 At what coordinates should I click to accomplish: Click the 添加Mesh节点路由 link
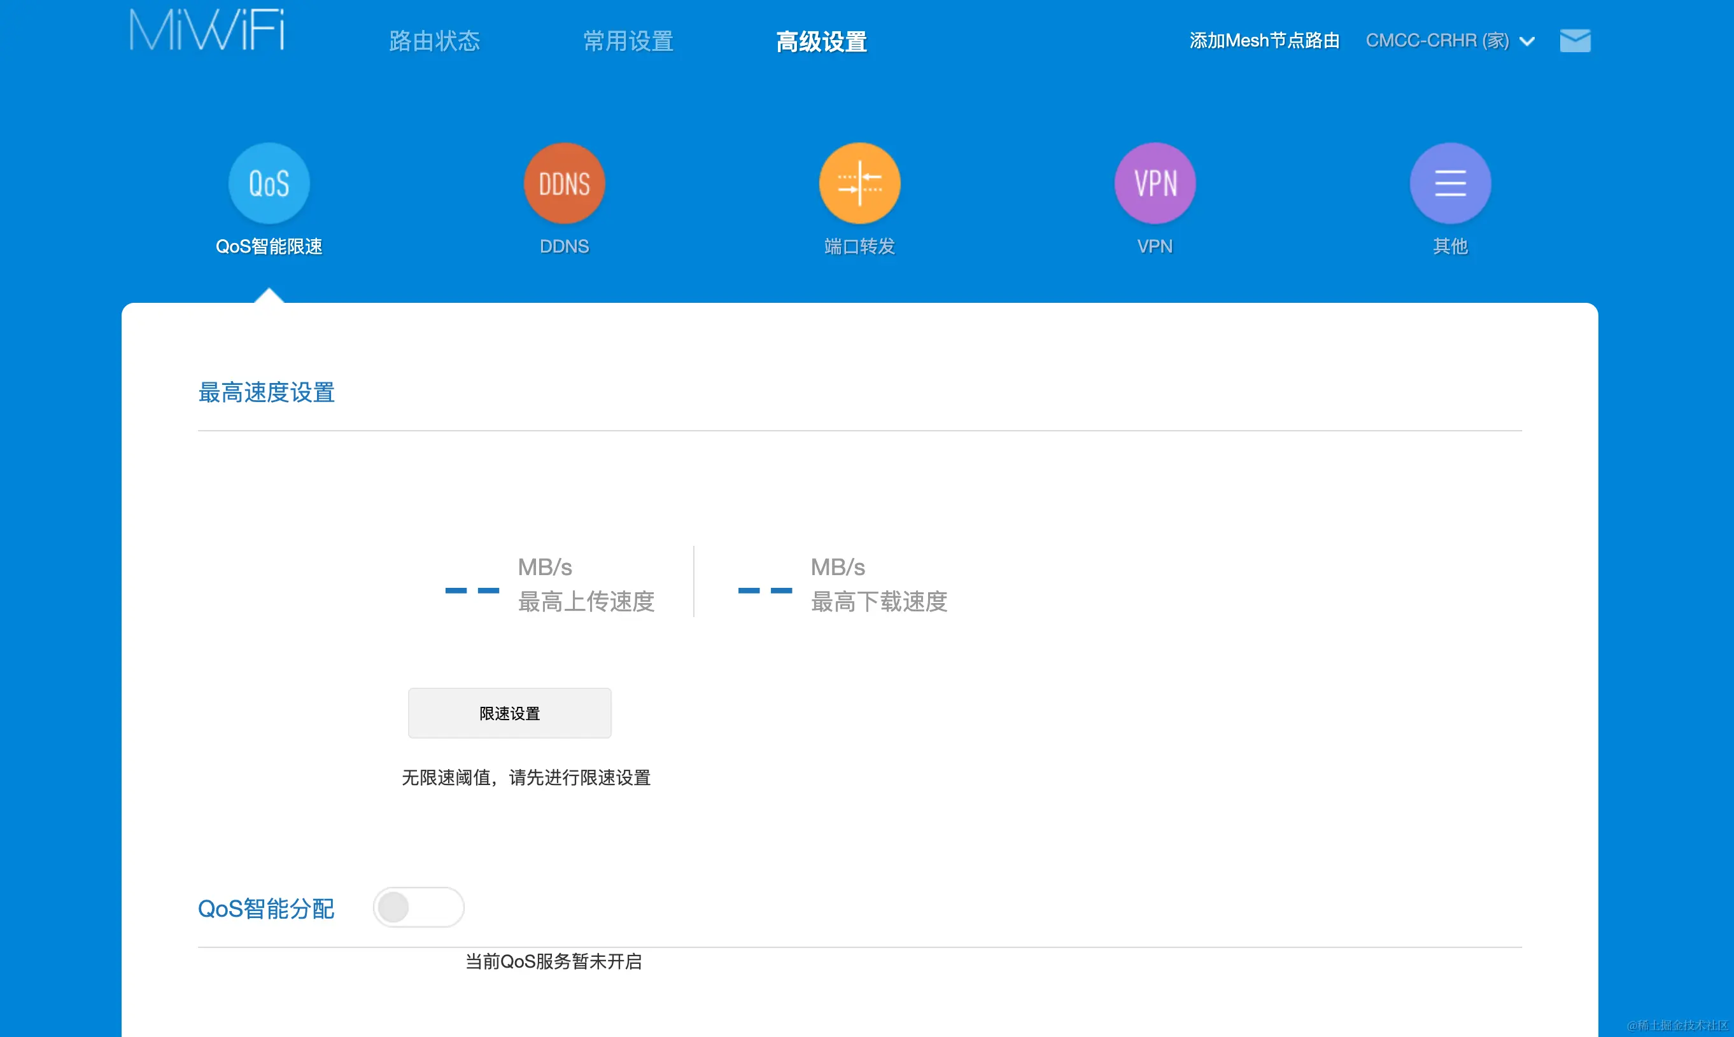pos(1264,41)
